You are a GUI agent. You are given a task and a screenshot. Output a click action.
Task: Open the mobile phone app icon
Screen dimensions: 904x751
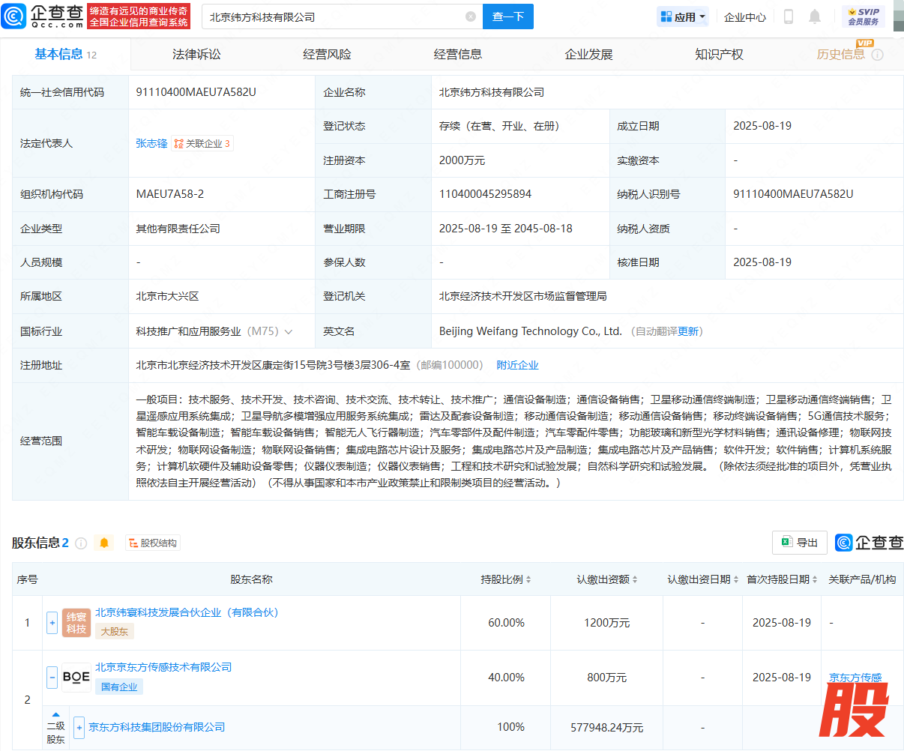[788, 16]
